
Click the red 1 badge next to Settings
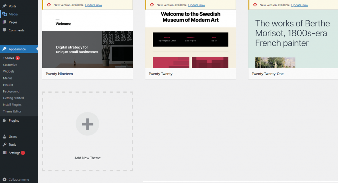[23, 153]
